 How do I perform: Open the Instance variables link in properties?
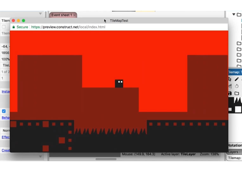click(6, 92)
